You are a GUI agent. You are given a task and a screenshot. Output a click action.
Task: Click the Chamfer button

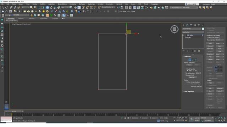click(210, 60)
